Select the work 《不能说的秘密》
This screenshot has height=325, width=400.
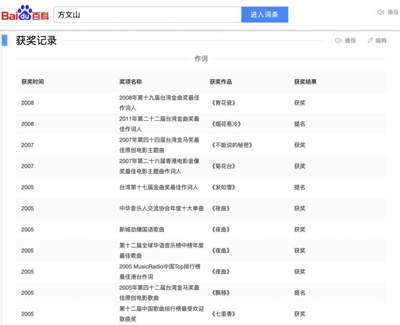(232, 145)
